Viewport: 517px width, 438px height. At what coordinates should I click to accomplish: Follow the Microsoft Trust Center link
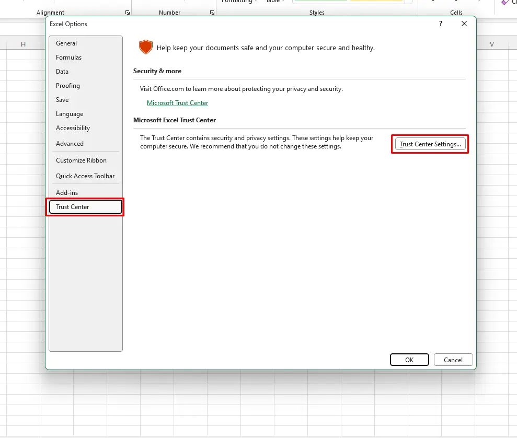click(177, 103)
